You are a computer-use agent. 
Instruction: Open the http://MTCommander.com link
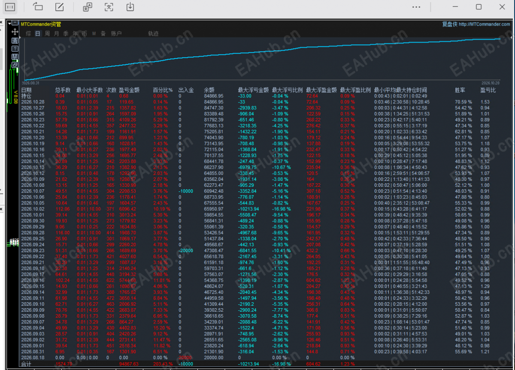click(x=484, y=24)
